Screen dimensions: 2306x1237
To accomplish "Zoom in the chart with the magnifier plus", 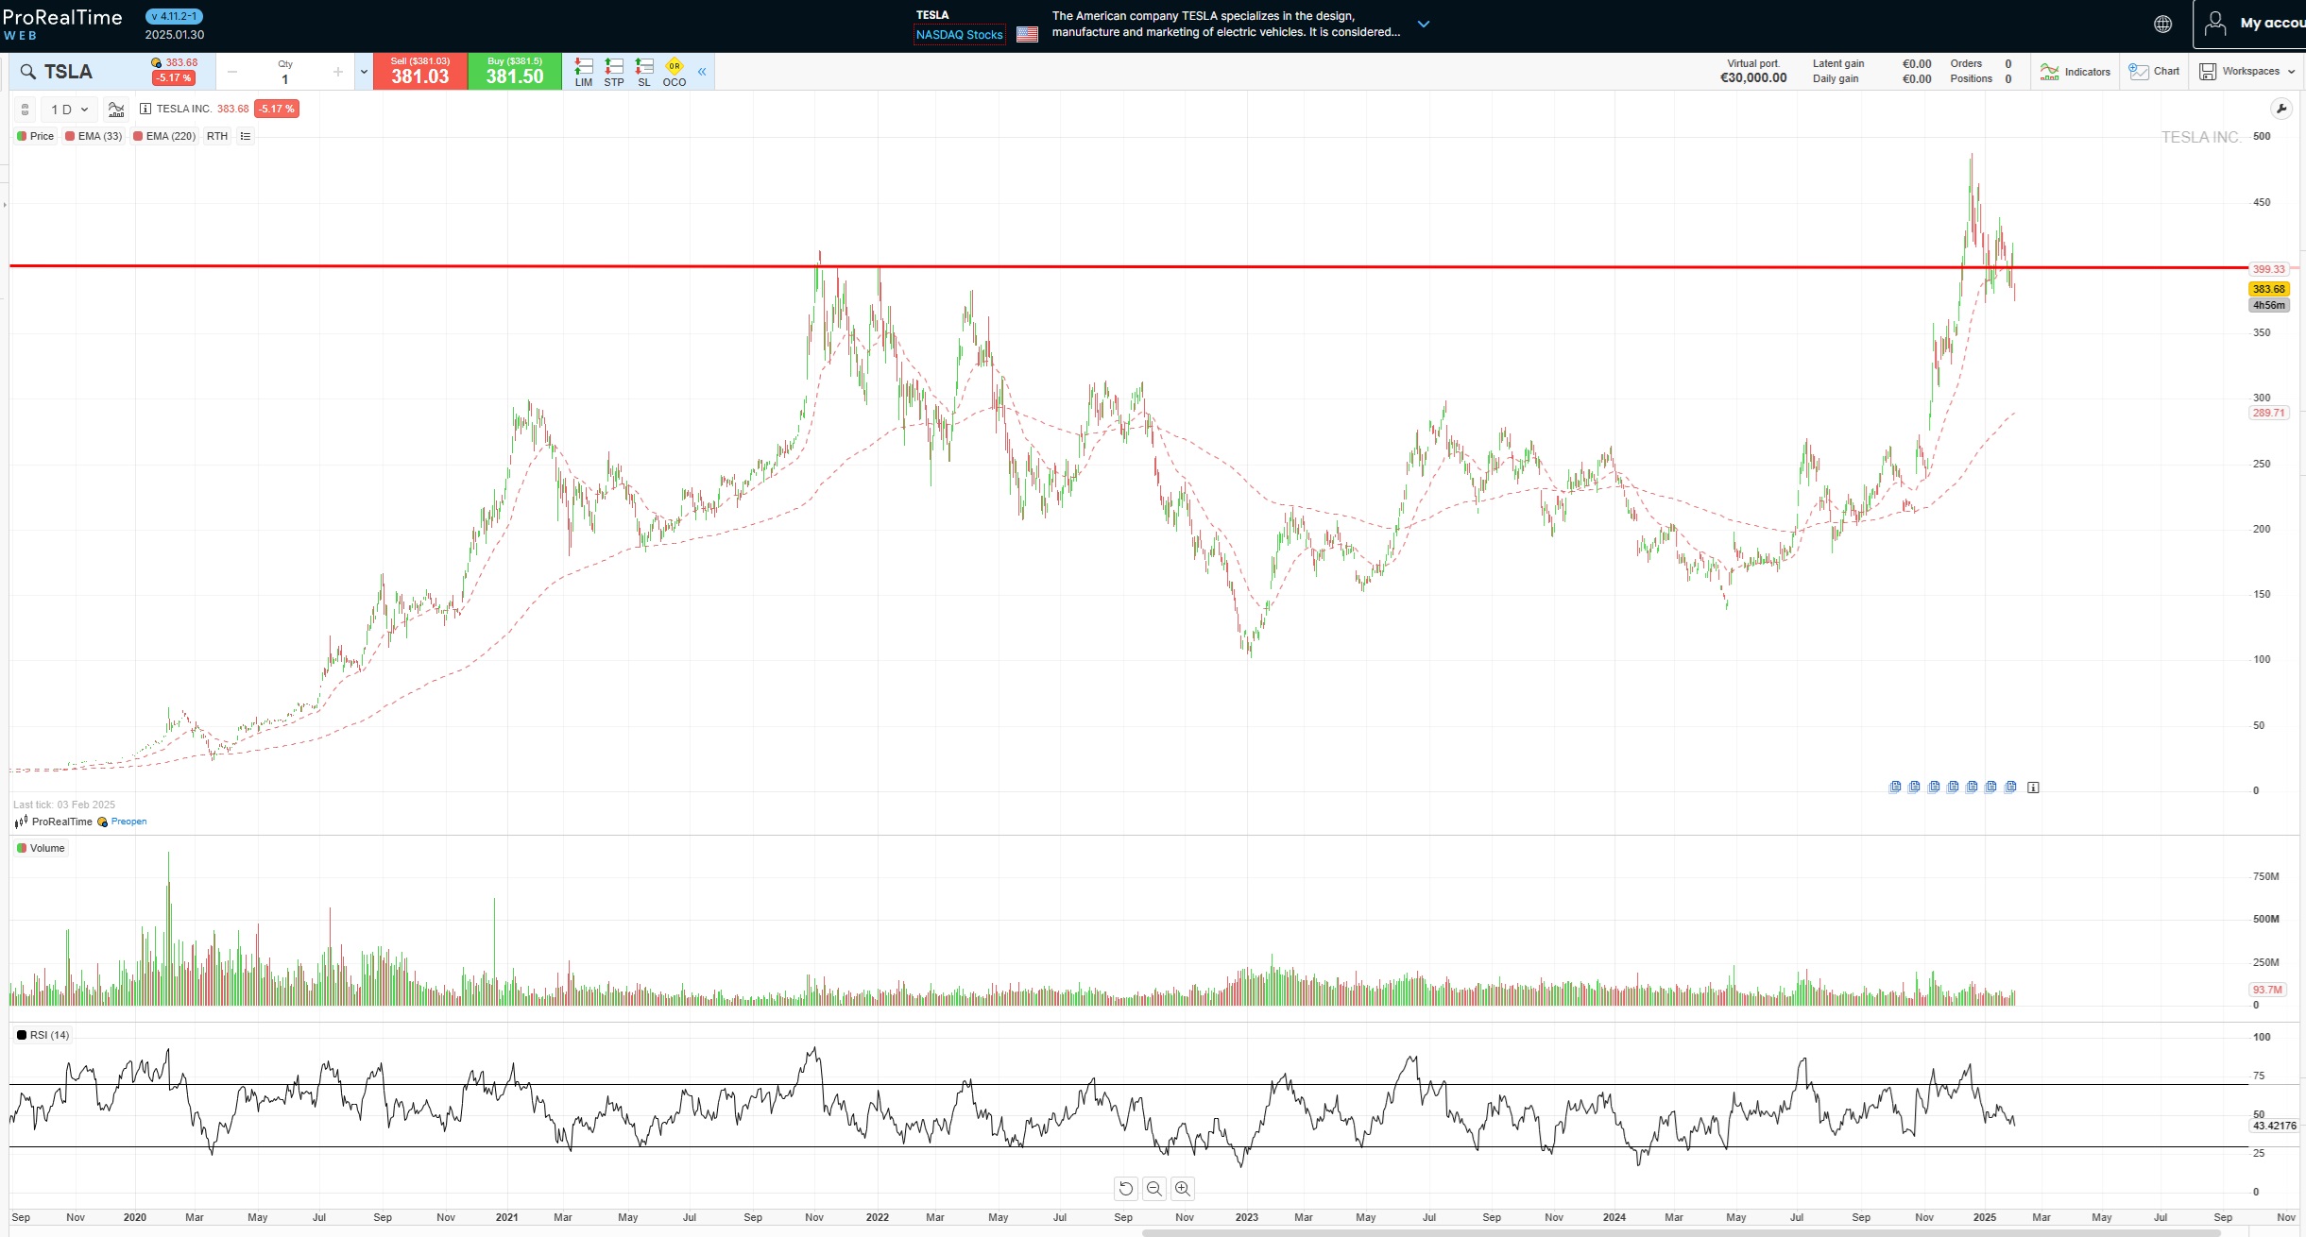I will pos(1182,1189).
